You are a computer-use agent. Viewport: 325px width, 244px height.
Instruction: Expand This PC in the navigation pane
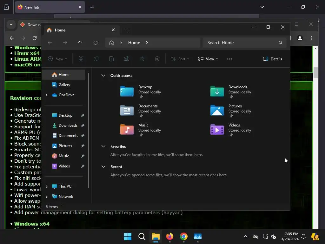(46, 186)
